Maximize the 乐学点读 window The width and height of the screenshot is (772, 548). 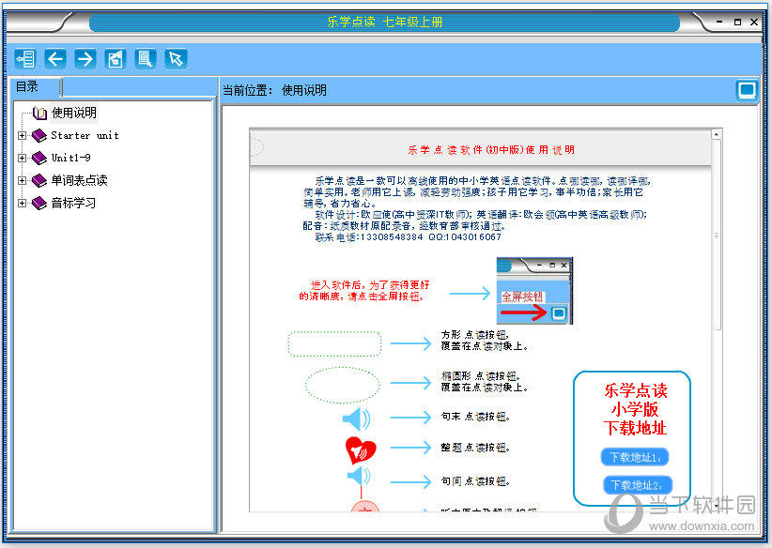(x=737, y=22)
